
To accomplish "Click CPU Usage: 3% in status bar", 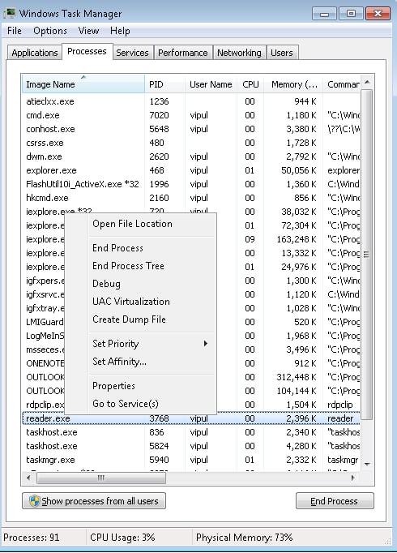I will pos(122,538).
